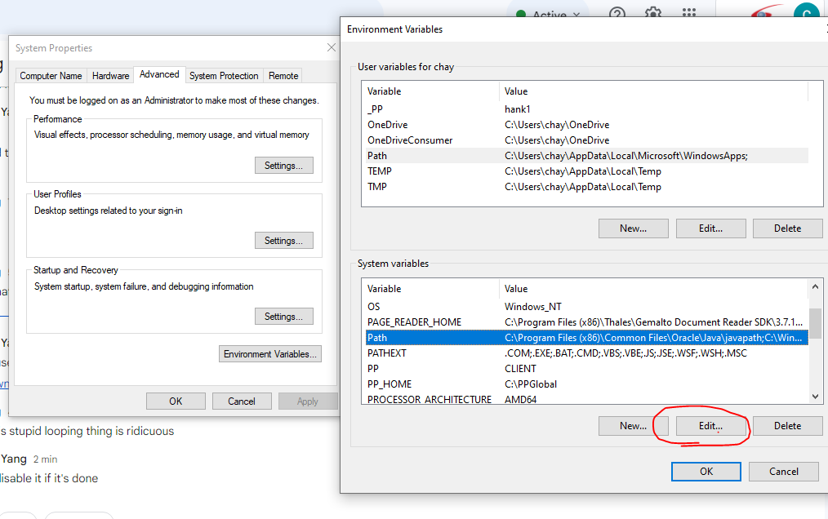Click New under User variables

pyautogui.click(x=633, y=228)
